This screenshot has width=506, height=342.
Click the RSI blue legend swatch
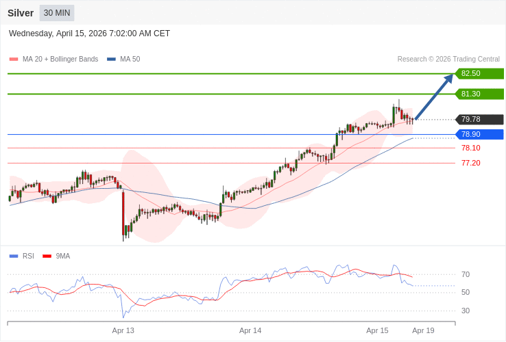coord(14,256)
